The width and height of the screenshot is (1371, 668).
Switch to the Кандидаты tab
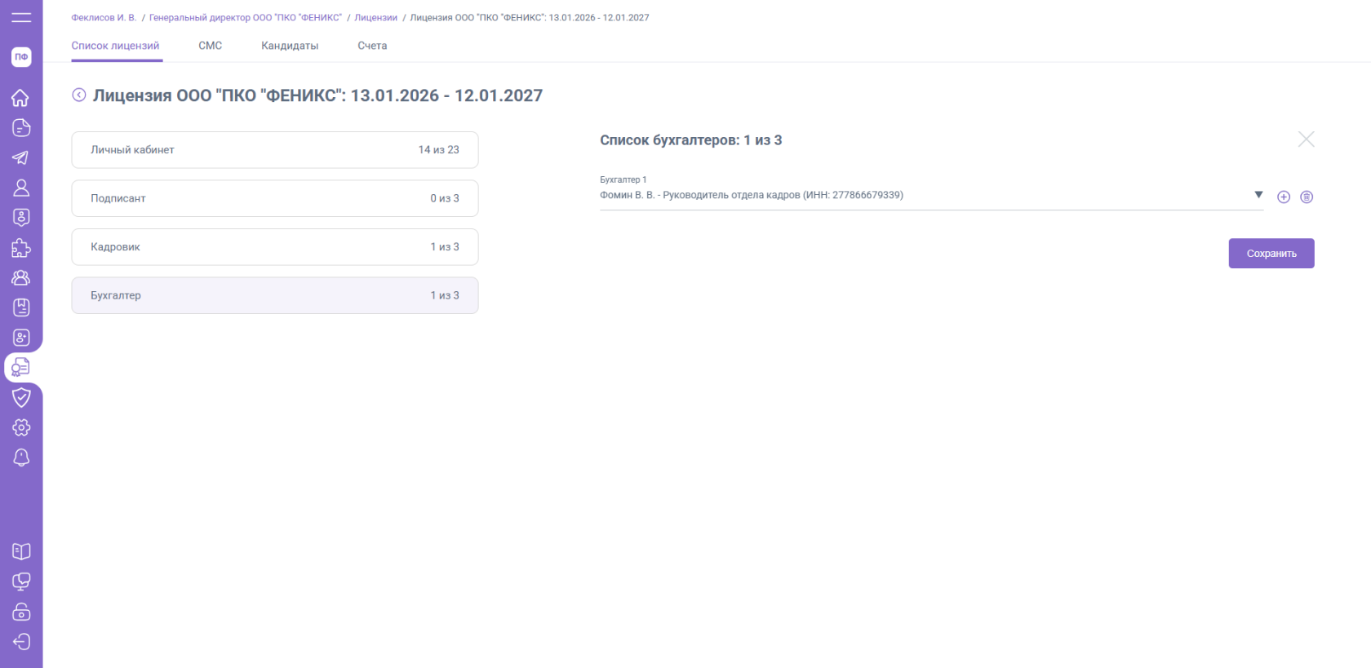point(290,46)
